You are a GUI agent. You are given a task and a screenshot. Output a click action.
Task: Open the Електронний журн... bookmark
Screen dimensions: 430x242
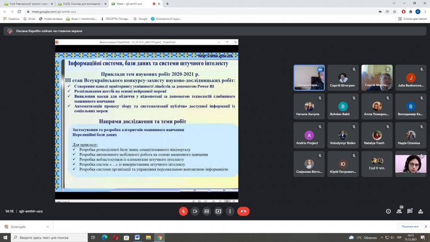pyautogui.click(x=166, y=19)
